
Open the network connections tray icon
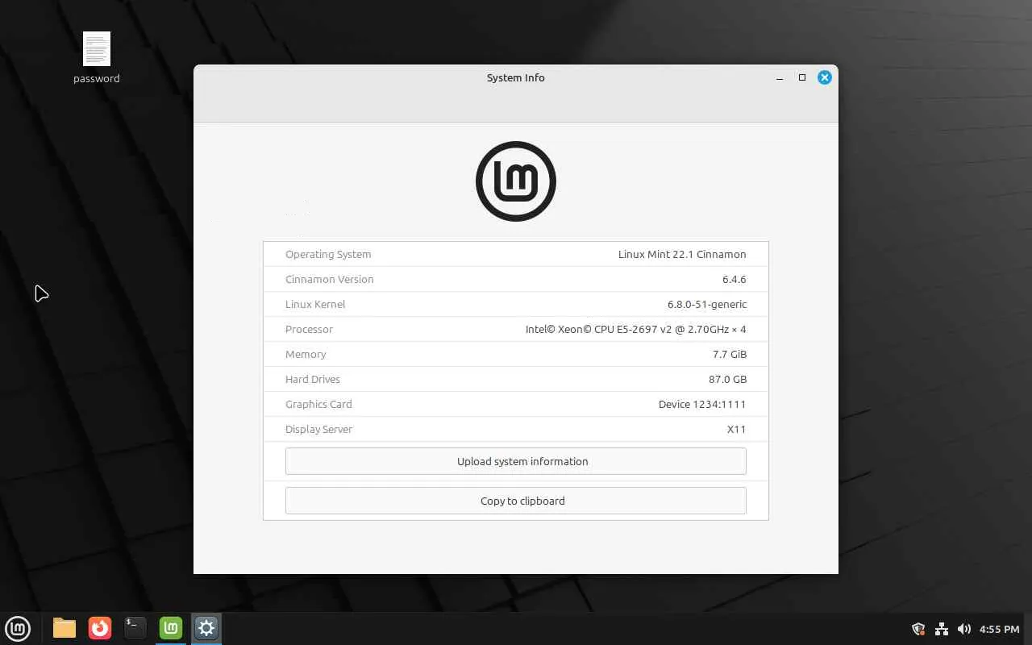pyautogui.click(x=941, y=629)
